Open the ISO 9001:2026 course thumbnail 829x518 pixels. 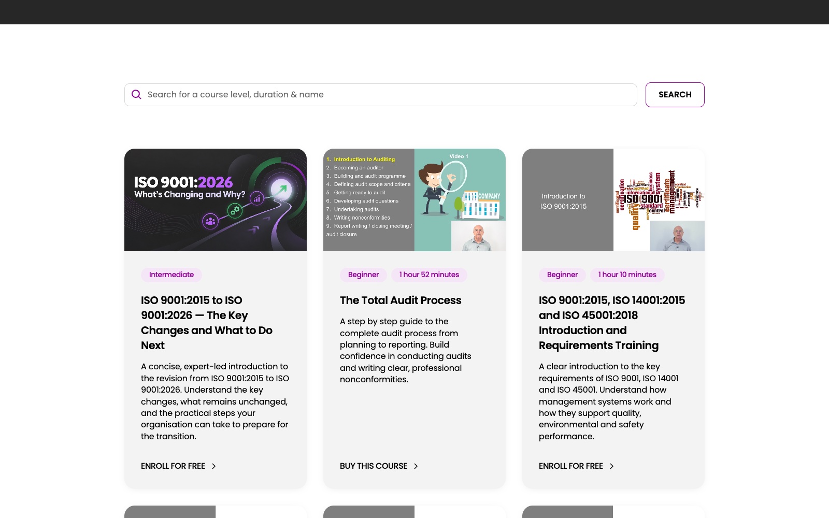click(x=216, y=200)
